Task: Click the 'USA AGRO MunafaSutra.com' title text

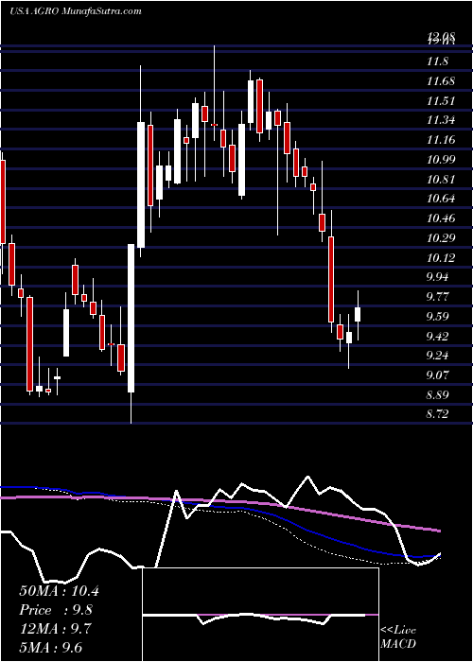Action: (x=76, y=11)
